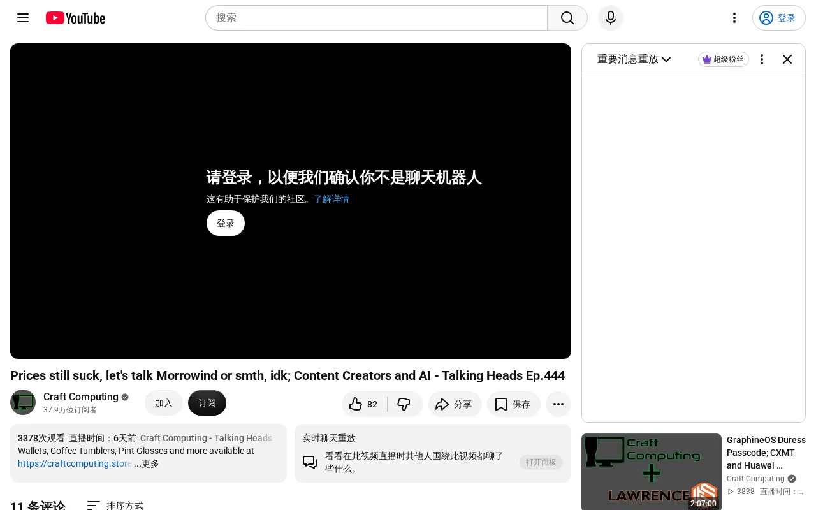Share the video via 分享 button
Screen dimensions: 816x510
[455, 404]
